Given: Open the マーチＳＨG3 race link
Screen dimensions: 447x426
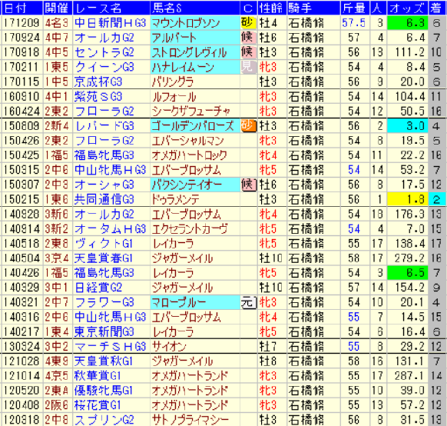Looking at the screenshot, I should coord(111,347).
